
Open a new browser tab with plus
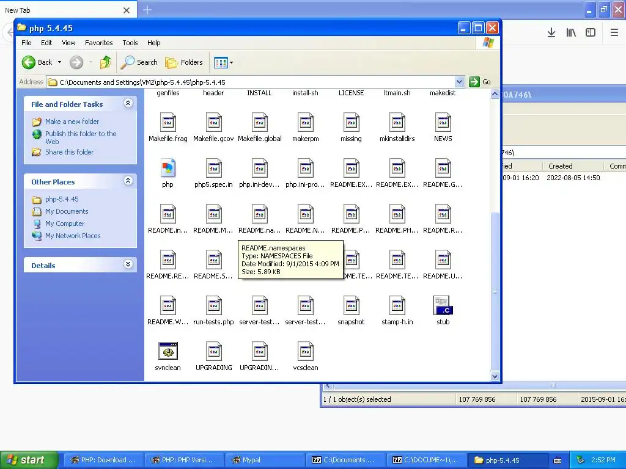pyautogui.click(x=147, y=10)
